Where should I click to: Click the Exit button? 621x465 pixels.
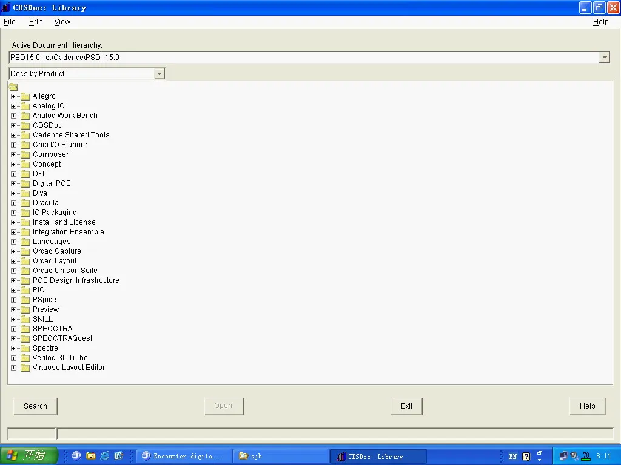406,406
